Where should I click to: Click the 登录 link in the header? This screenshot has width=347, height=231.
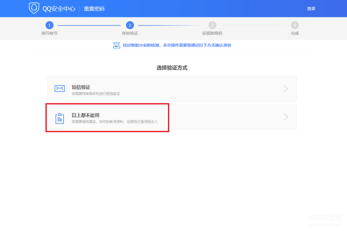[x=311, y=9]
